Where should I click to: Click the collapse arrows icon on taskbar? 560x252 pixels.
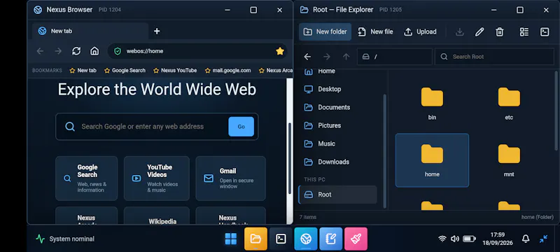[x=544, y=239]
